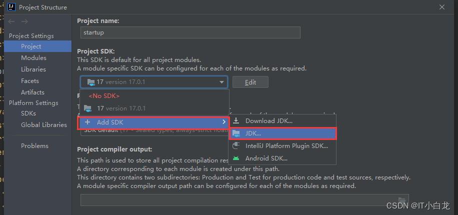Choose JDK... from the submenu
Screen dimensions: 458x215
pos(282,133)
